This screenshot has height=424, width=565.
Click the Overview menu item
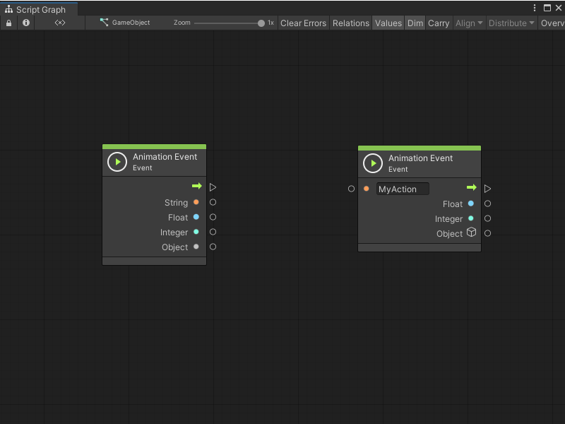(x=552, y=23)
